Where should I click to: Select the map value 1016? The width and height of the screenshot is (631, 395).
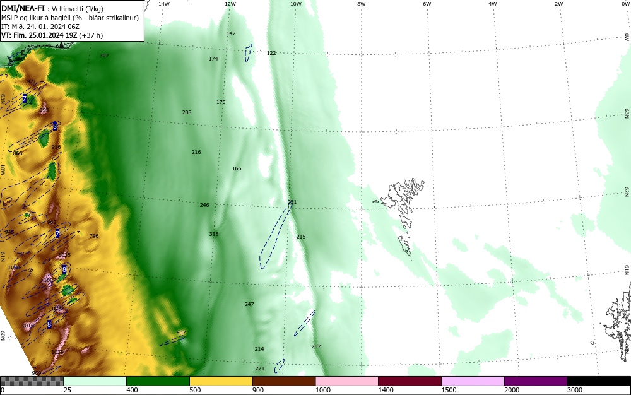pos(28,326)
